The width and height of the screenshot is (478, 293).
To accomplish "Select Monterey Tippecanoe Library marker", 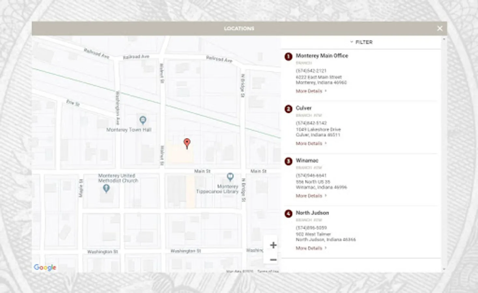I will (x=230, y=177).
